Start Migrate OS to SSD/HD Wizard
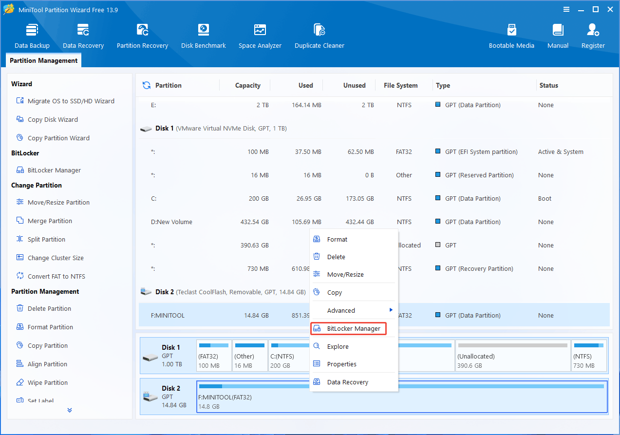The height and width of the screenshot is (435, 620). coord(65,101)
